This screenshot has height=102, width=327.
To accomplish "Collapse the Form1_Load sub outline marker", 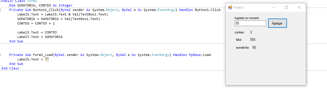I will tap(1, 55).
